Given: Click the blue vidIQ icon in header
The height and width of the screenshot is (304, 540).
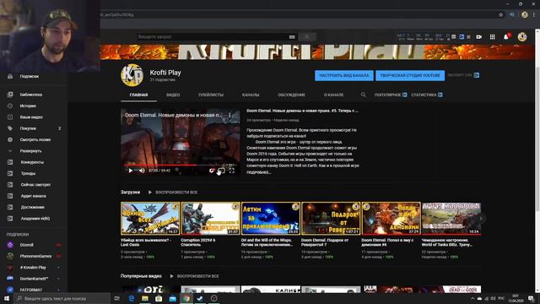Looking at the screenshot, I should 462,37.
